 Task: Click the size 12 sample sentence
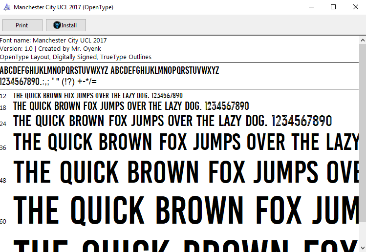click(x=98, y=96)
